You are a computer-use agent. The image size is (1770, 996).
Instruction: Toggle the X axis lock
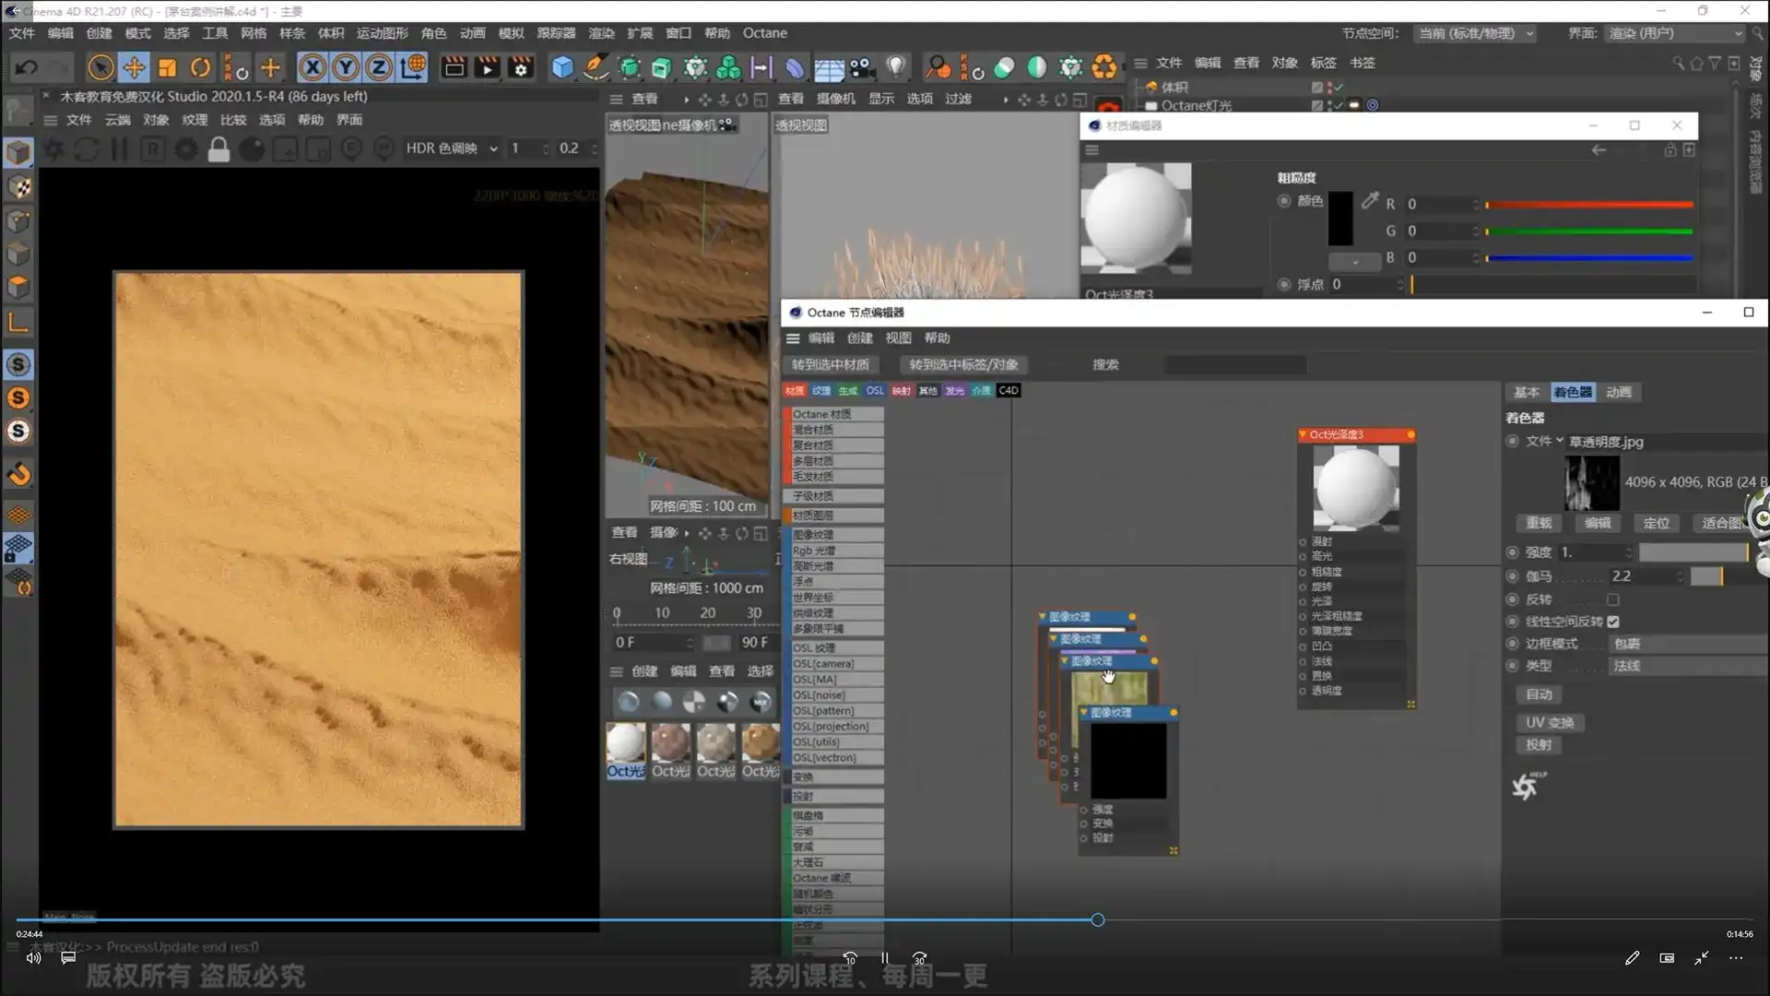point(313,67)
